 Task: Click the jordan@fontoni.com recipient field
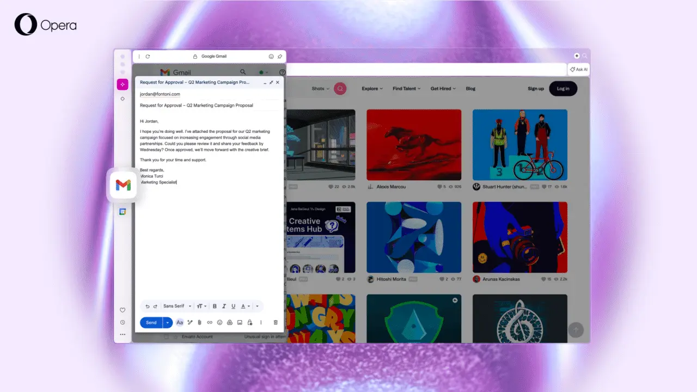160,94
